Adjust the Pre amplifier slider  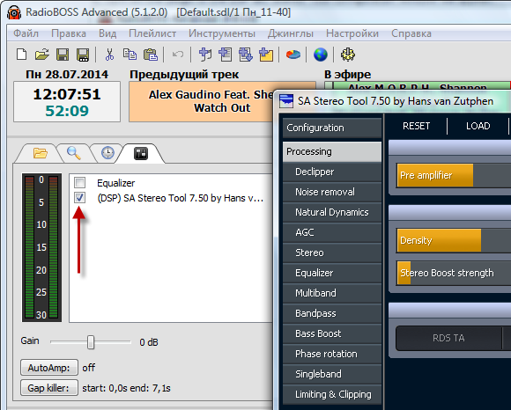(454, 175)
